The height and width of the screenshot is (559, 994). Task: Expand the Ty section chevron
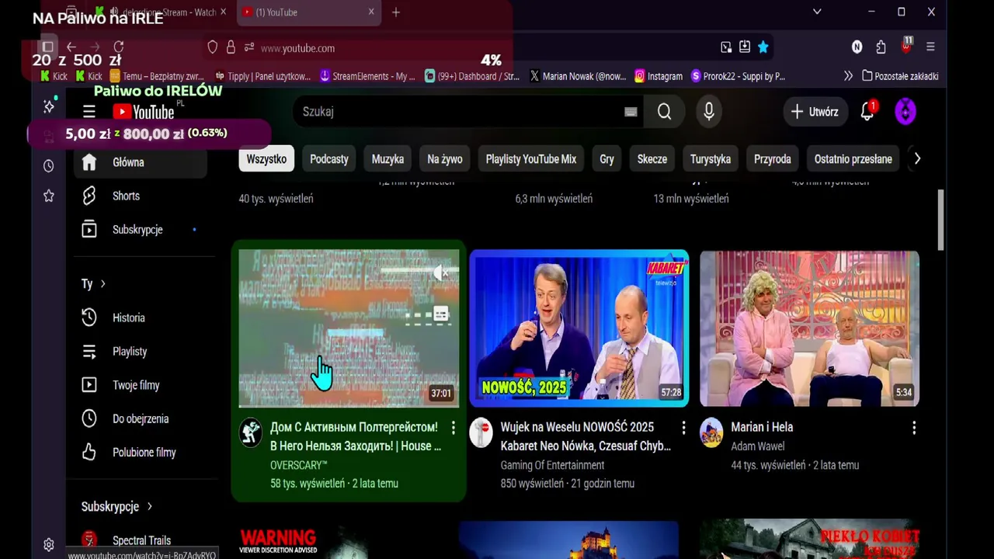tap(103, 283)
